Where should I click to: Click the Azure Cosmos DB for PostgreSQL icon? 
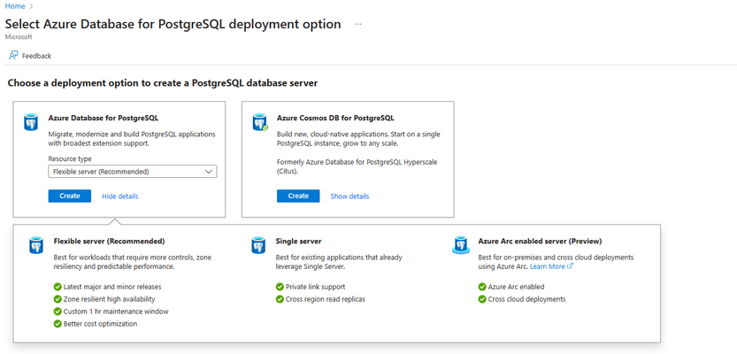coord(259,122)
